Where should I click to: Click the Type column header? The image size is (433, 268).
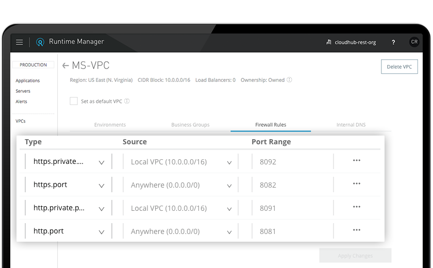click(33, 142)
